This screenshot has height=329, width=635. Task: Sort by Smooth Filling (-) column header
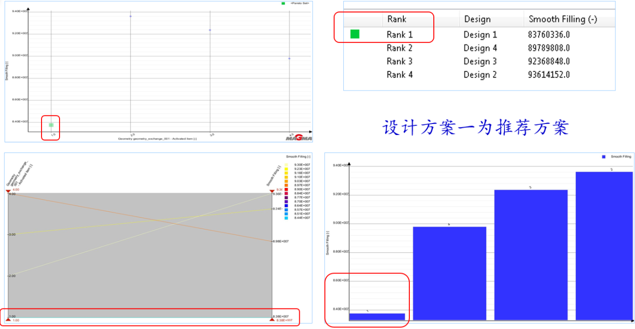click(563, 19)
